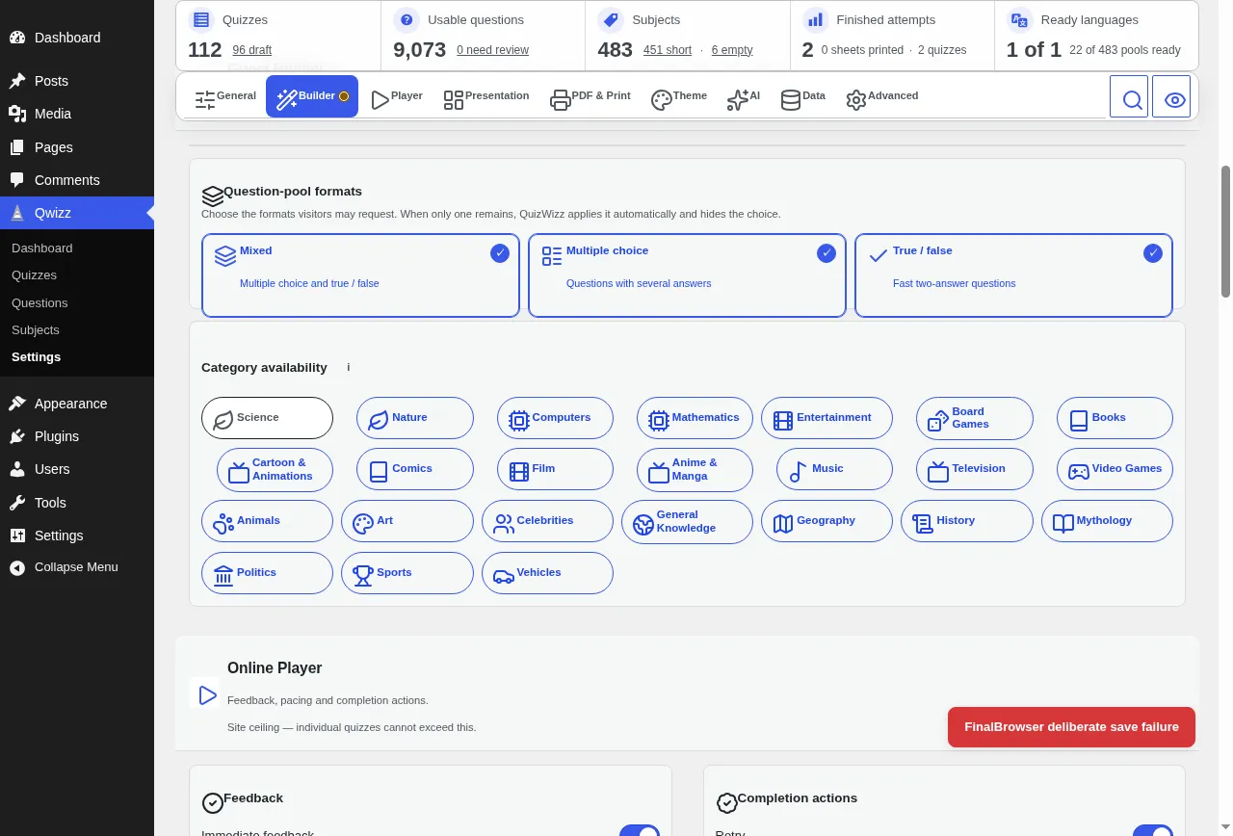Toggle the Immediate feedback switch
Screen dimensions: 1233x836
click(x=640, y=831)
